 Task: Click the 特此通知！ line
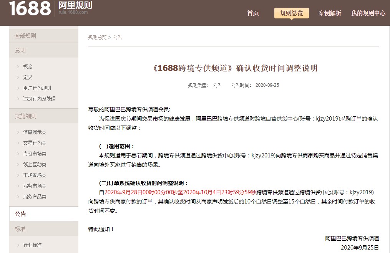[x=101, y=229]
